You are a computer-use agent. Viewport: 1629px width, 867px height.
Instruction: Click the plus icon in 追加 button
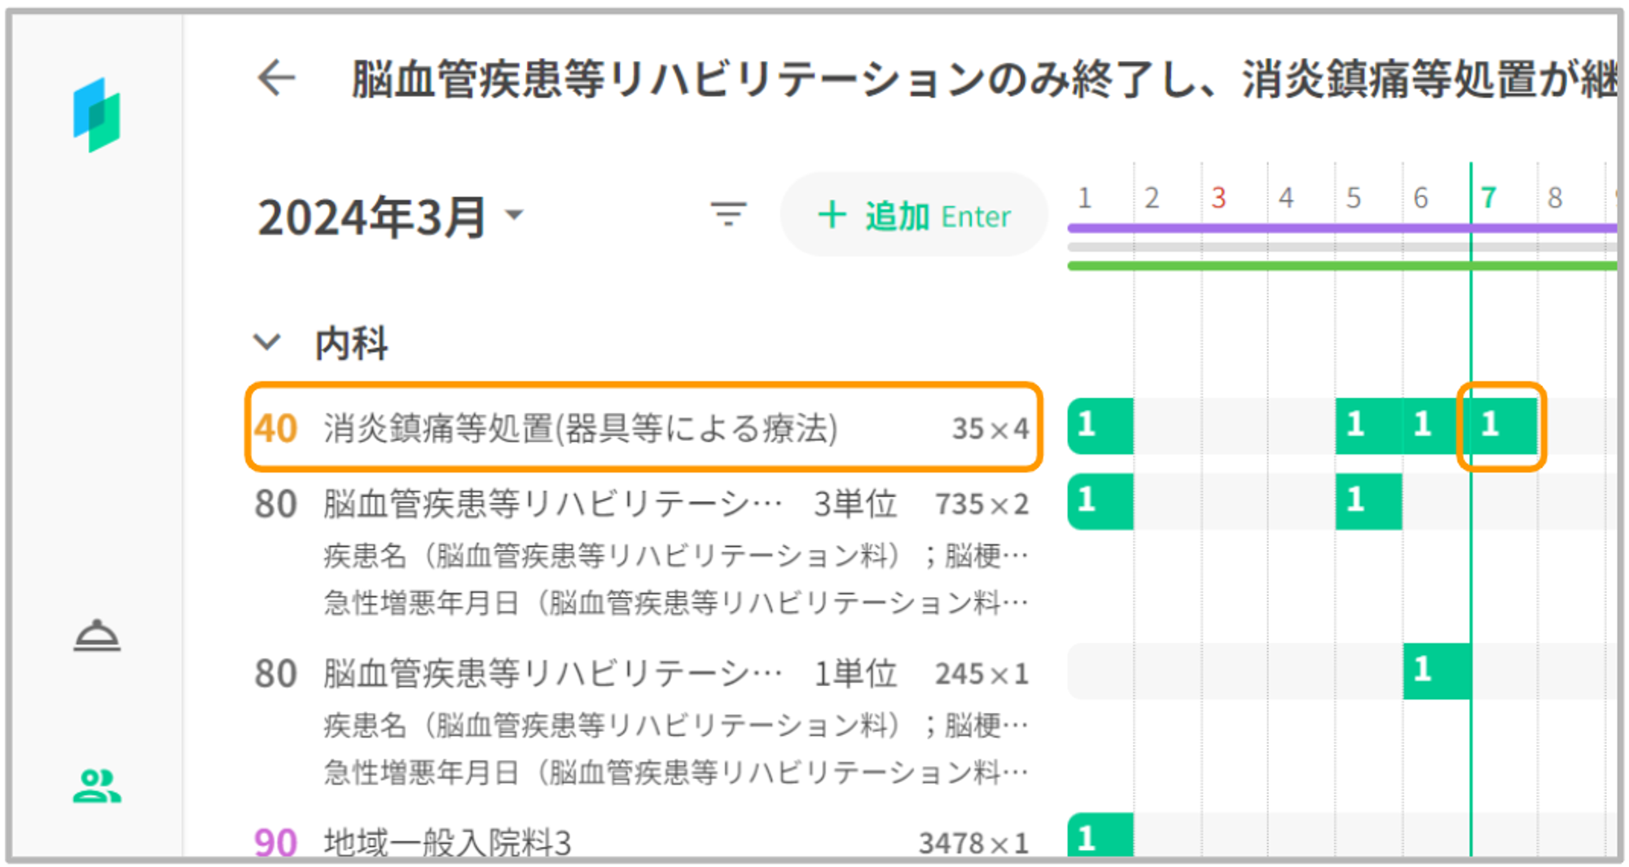pyautogui.click(x=832, y=216)
